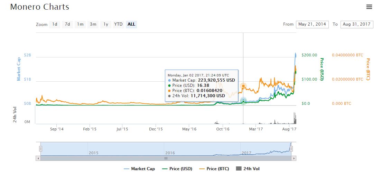Edit the To date field
381x174 pixels.
pyautogui.click(x=356, y=24)
